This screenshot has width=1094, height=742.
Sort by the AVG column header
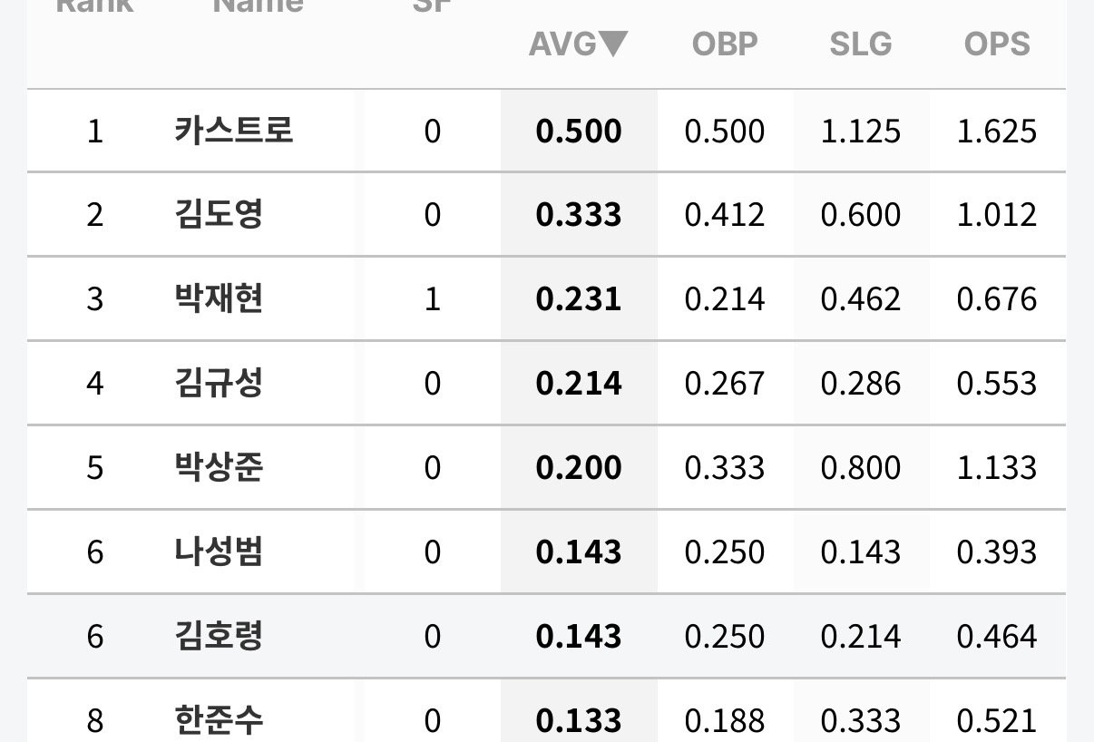click(578, 44)
